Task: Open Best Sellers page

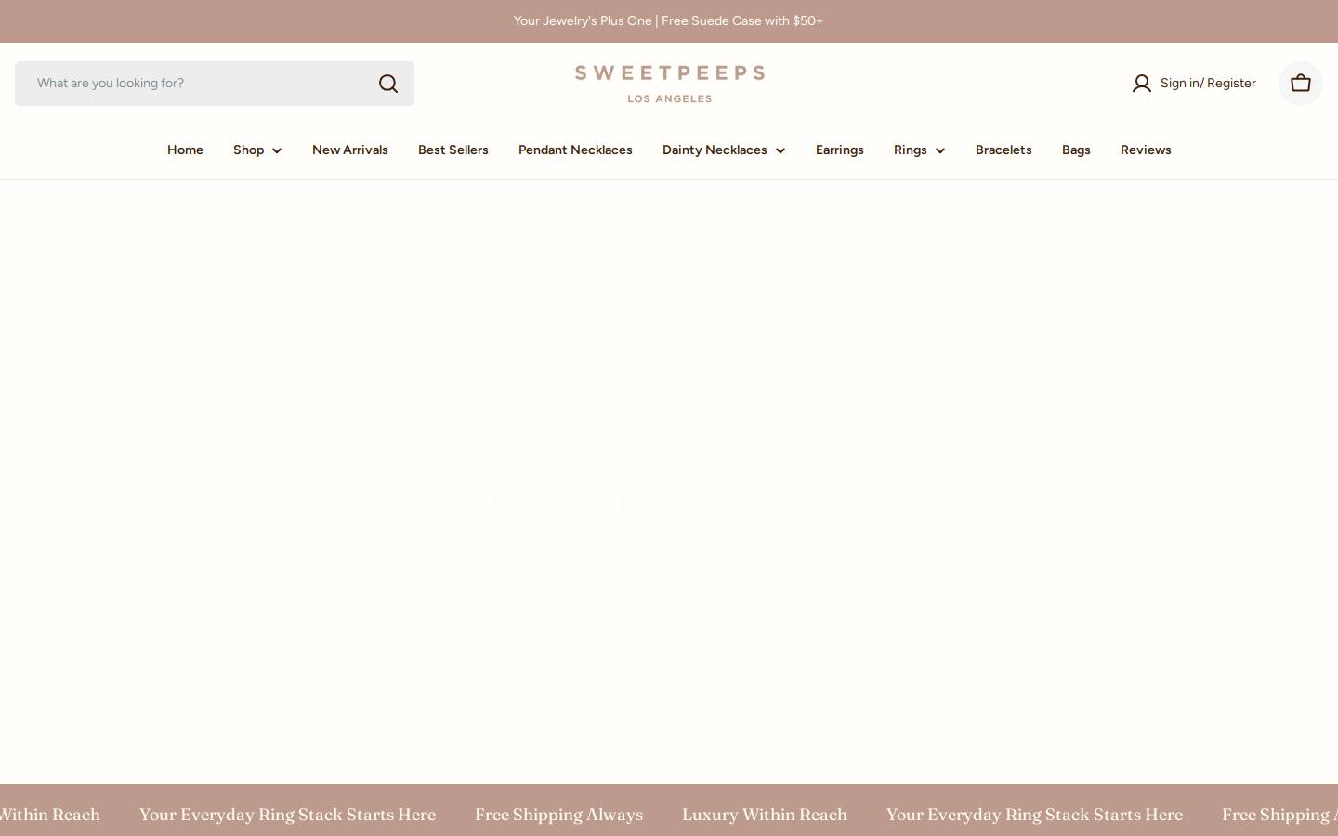Action: click(x=453, y=150)
